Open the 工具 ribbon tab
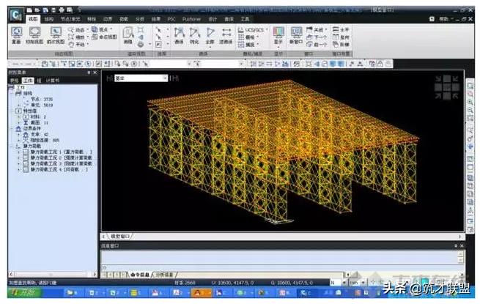The height and width of the screenshot is (304, 480). coord(245,19)
